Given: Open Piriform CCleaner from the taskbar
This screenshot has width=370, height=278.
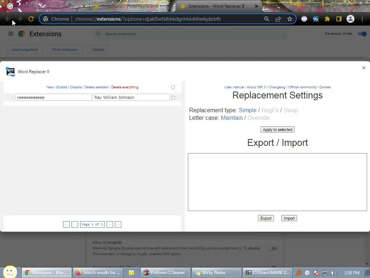Looking at the screenshot, I should pos(165,273).
